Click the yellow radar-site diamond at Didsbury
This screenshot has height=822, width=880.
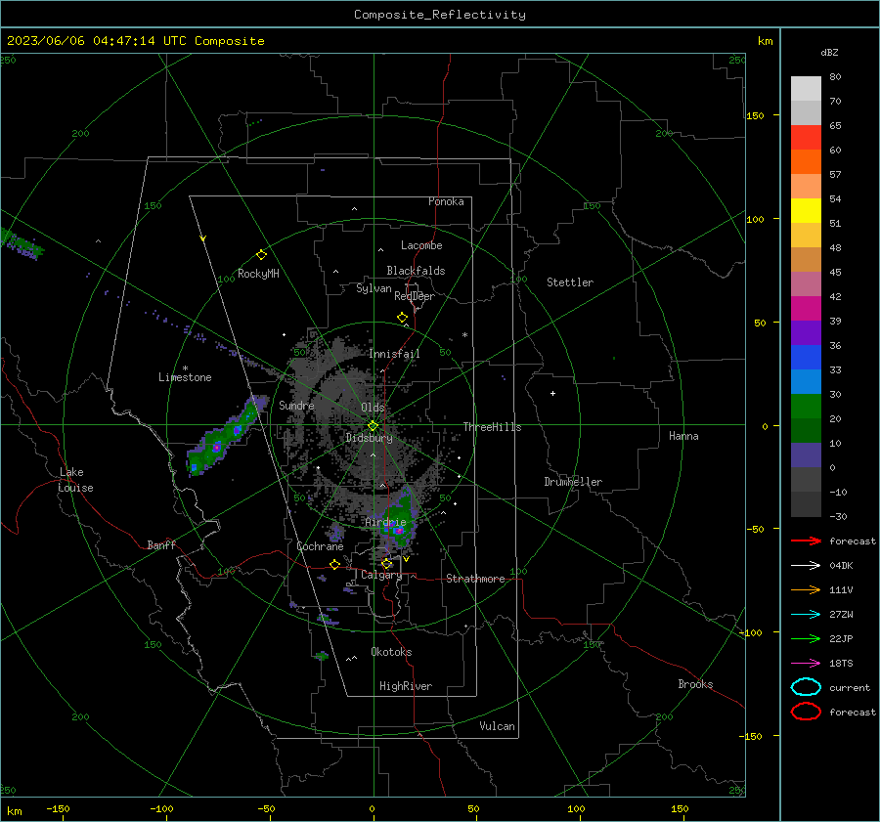click(373, 426)
